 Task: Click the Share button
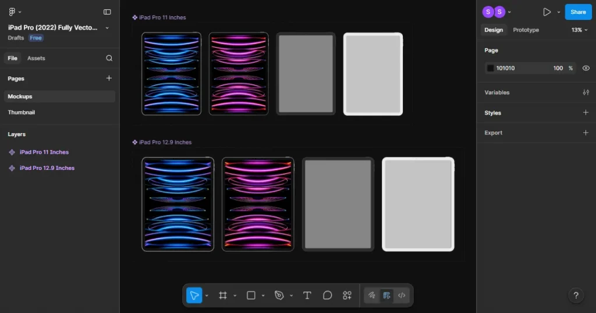point(578,12)
